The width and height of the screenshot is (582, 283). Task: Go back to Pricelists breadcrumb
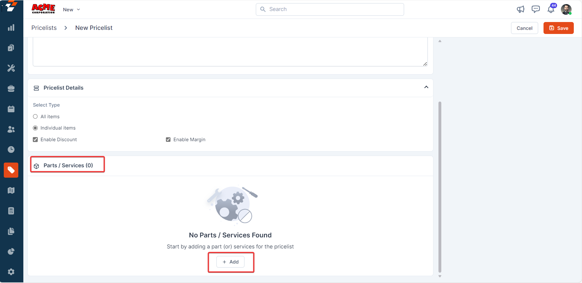coord(44,28)
